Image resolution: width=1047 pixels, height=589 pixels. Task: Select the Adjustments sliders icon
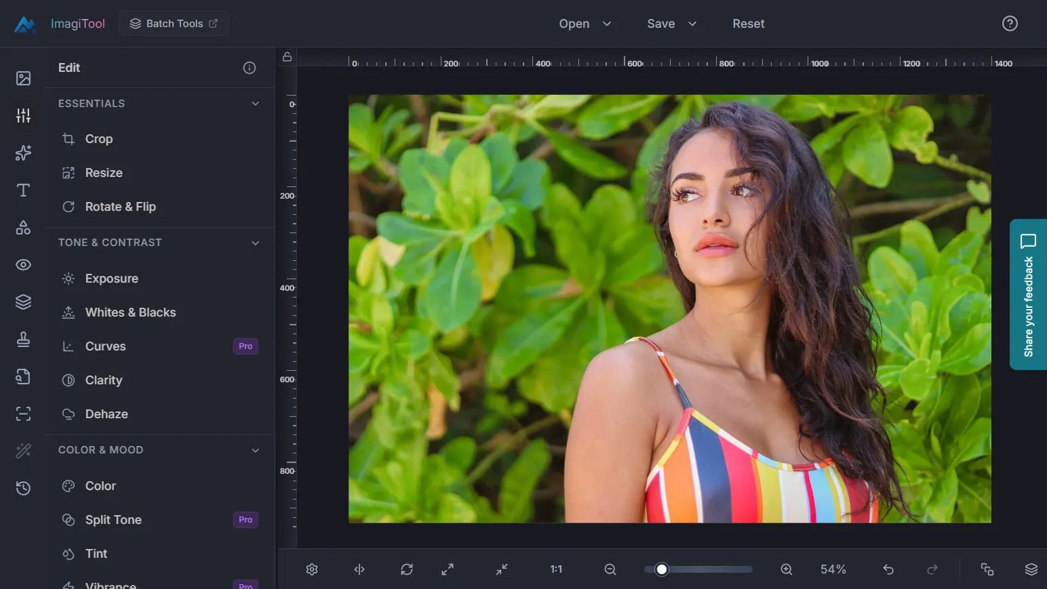click(x=23, y=116)
